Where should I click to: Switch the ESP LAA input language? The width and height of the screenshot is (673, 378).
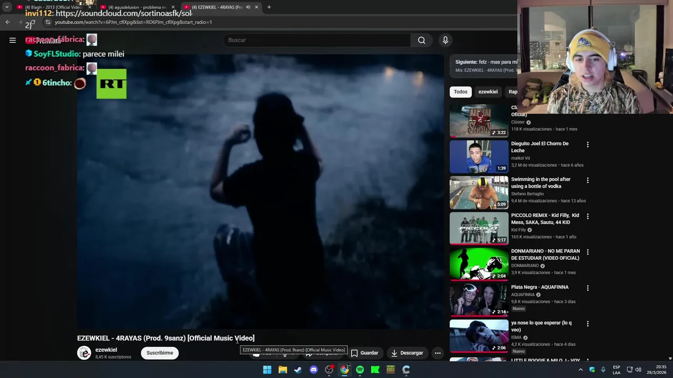(616, 370)
